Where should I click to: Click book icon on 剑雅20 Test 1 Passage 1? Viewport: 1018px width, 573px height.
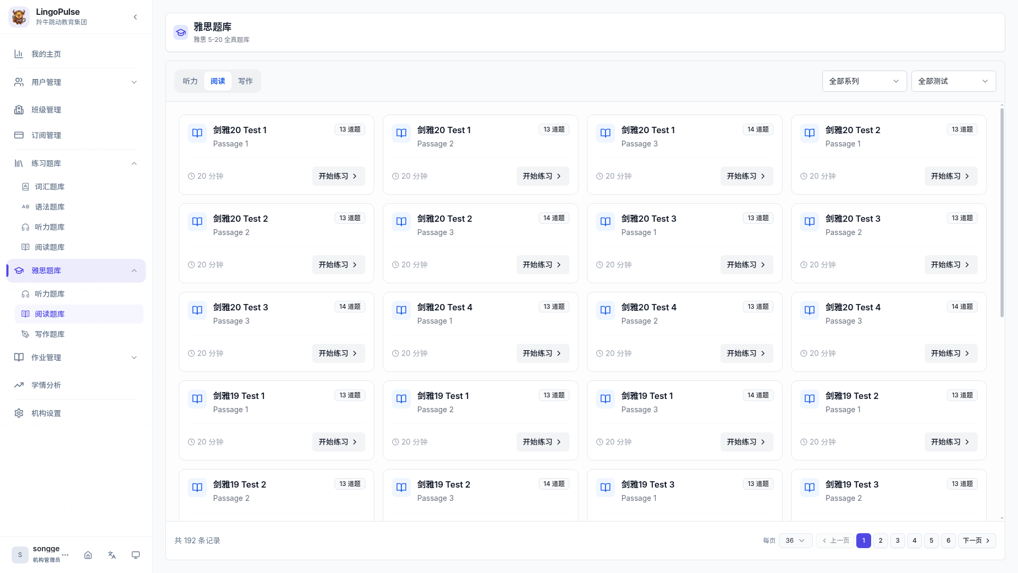click(x=197, y=133)
